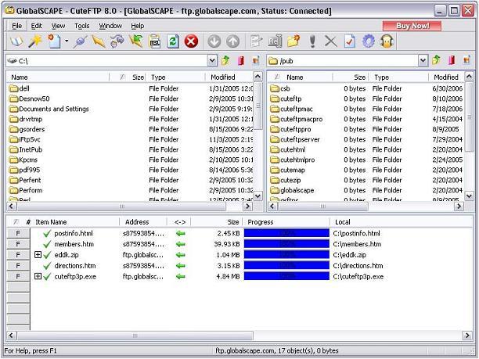Click the Edit file toolbar icon
The height and width of the screenshot is (359, 479).
pyautogui.click(x=256, y=41)
